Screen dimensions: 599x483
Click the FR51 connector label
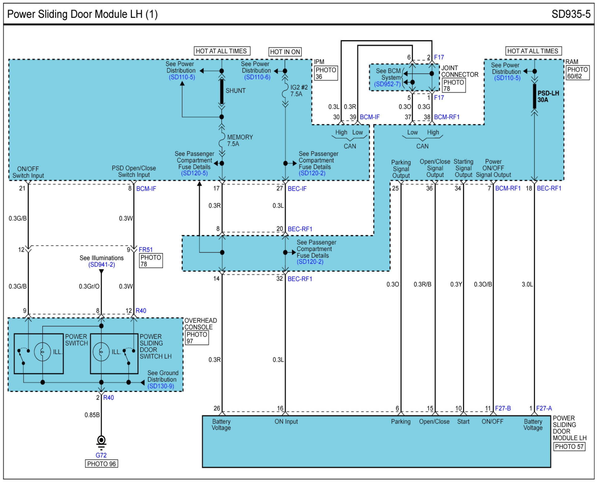coord(146,250)
